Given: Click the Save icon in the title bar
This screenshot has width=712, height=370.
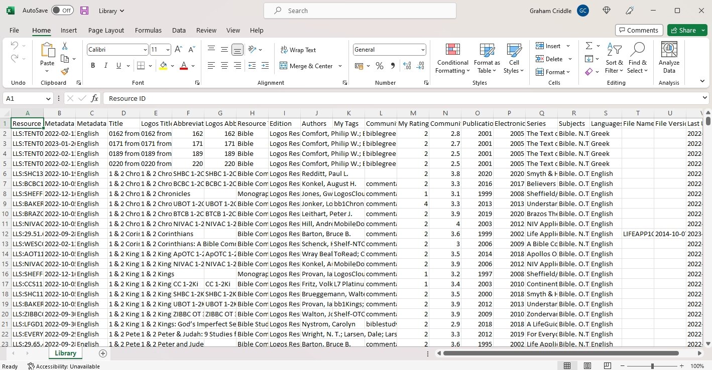Looking at the screenshot, I should (x=83, y=10).
